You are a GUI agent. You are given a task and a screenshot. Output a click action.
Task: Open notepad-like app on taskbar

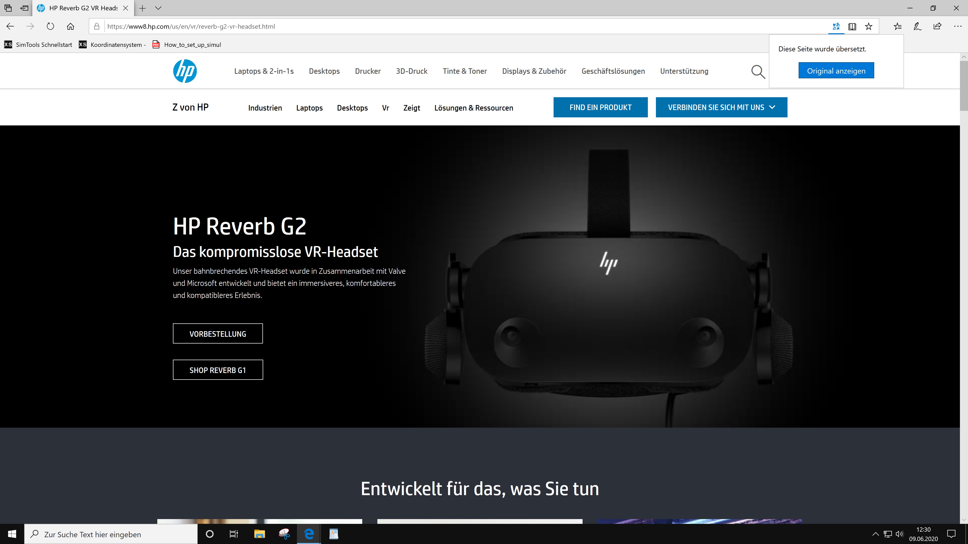[334, 534]
